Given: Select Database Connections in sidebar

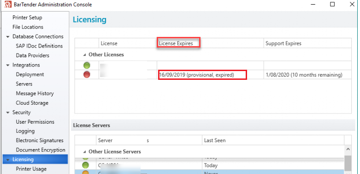Looking at the screenshot, I should pos(38,36).
